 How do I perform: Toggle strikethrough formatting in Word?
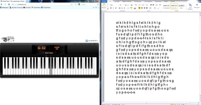point(120,8)
